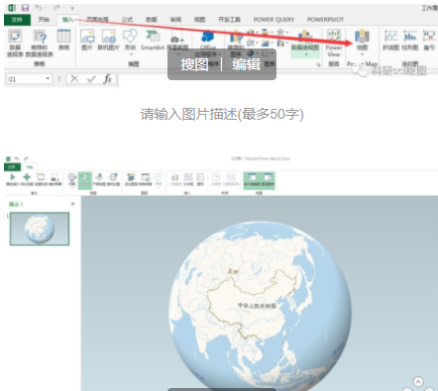
Task: Click the fx insert function icon
Action: coord(108,79)
